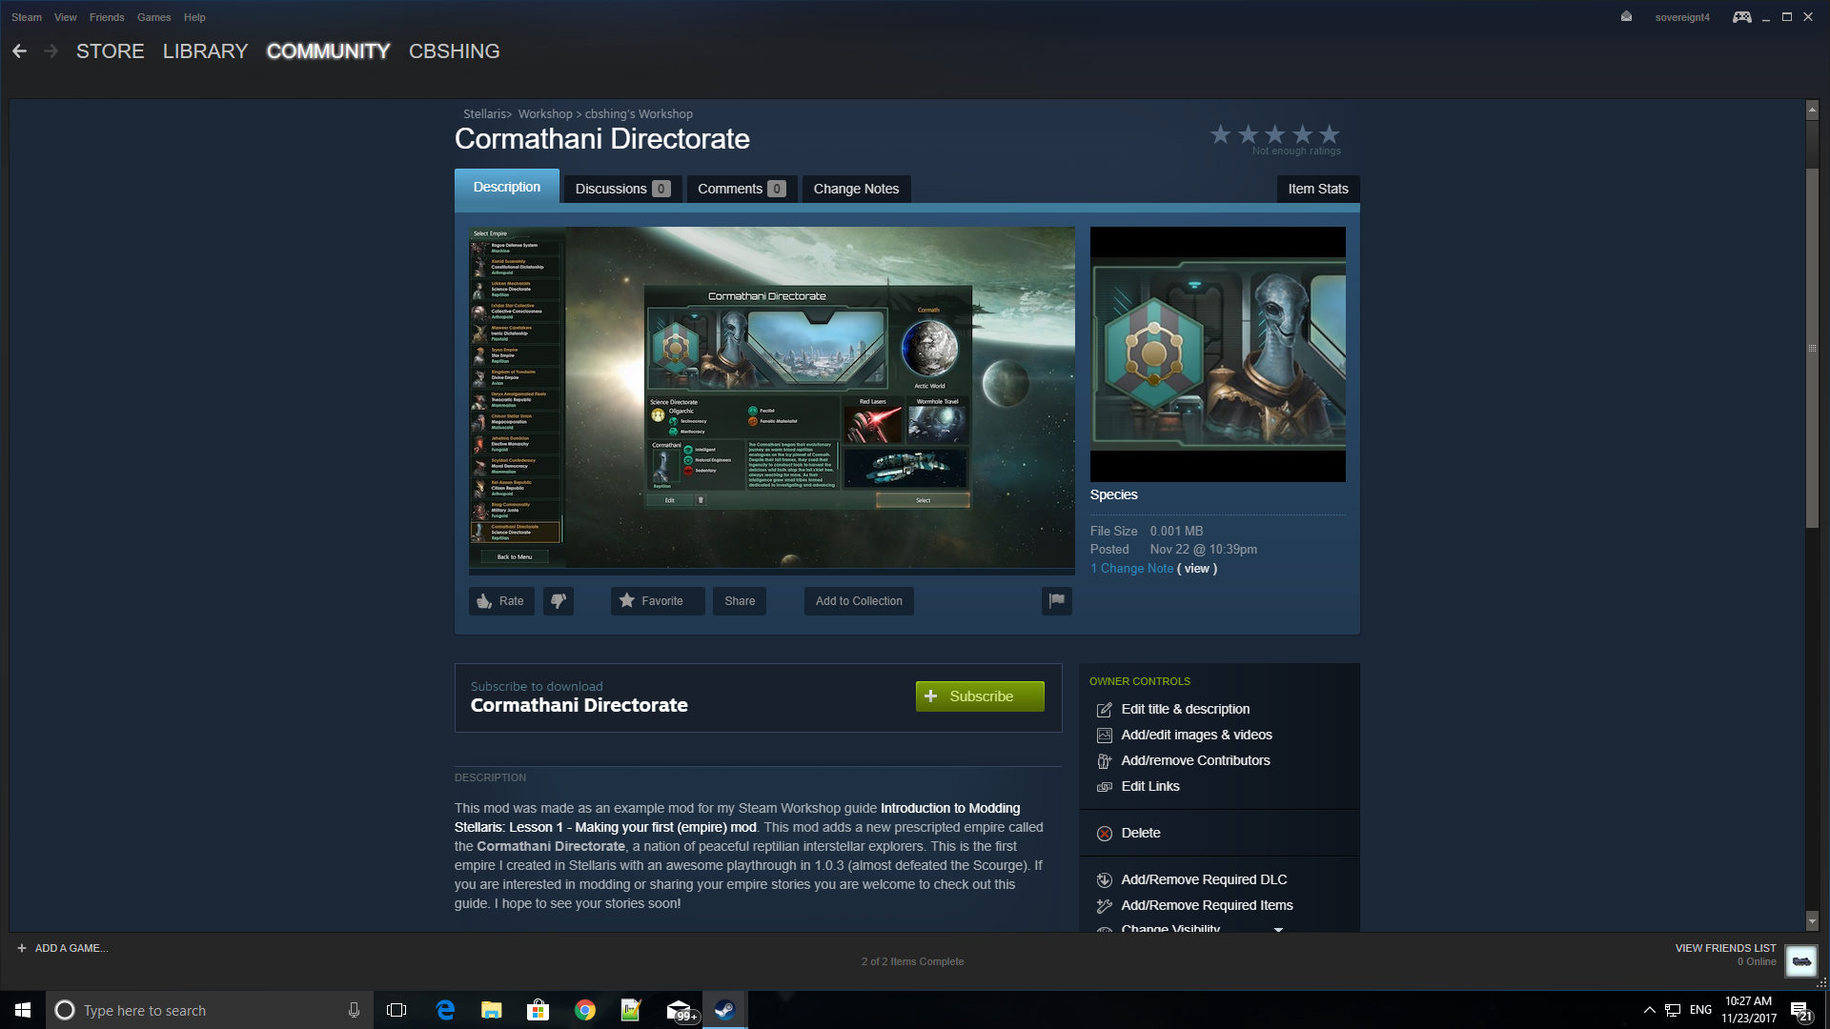Image resolution: width=1830 pixels, height=1029 pixels.
Task: Click the Steam inbox notification icon
Action: (1626, 17)
